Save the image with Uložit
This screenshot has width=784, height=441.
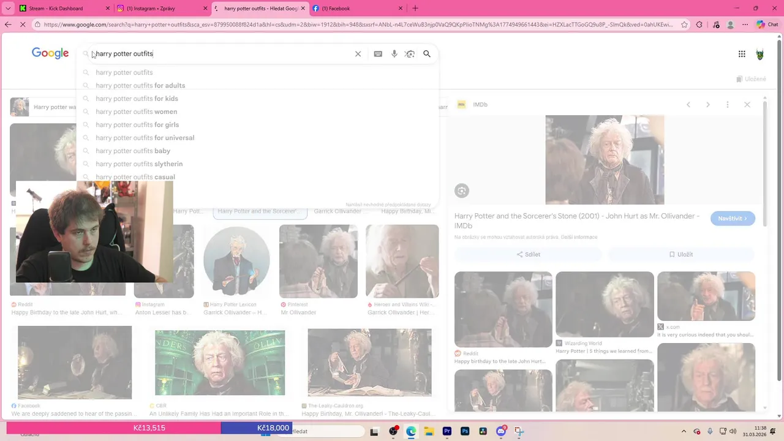click(681, 254)
